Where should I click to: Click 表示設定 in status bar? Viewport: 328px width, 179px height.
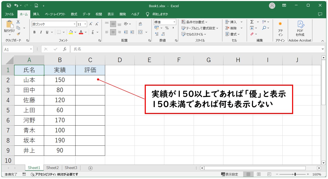click(230, 174)
